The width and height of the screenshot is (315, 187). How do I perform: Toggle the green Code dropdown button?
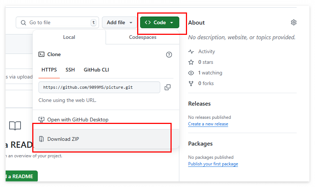pos(160,22)
